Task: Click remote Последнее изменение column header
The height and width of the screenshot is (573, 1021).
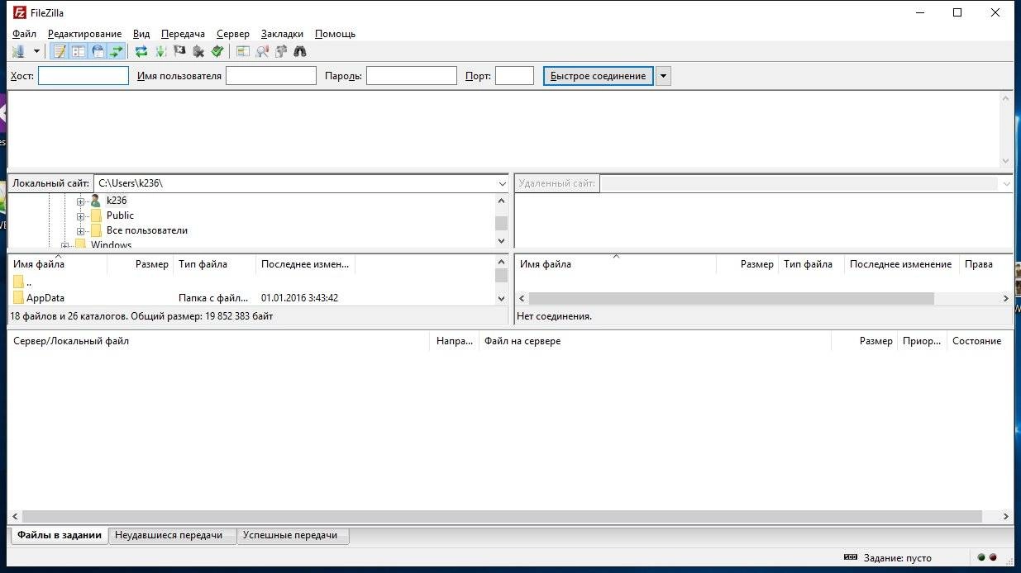Action: 901,264
